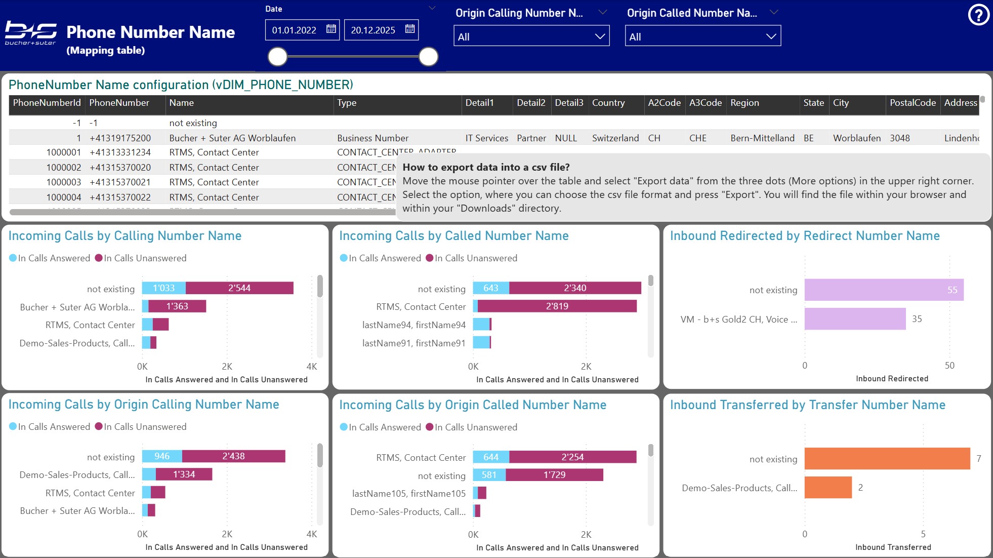Select the 55 bar in Inbound Redirected chart
Viewport: 993px width, 558px height.
pos(884,290)
